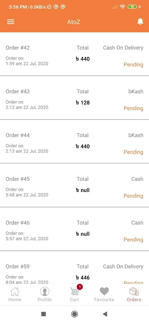Screen dimensions: 149x323
Task: Open Order #43 entry
Action: pyautogui.click(x=74, y=98)
